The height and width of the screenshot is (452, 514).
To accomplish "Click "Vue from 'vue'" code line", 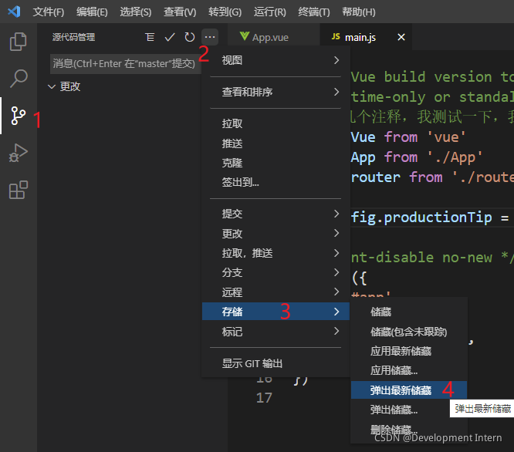I will [x=408, y=137].
